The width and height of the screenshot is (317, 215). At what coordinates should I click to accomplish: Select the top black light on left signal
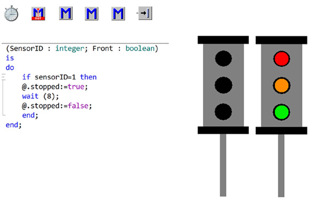click(x=223, y=57)
